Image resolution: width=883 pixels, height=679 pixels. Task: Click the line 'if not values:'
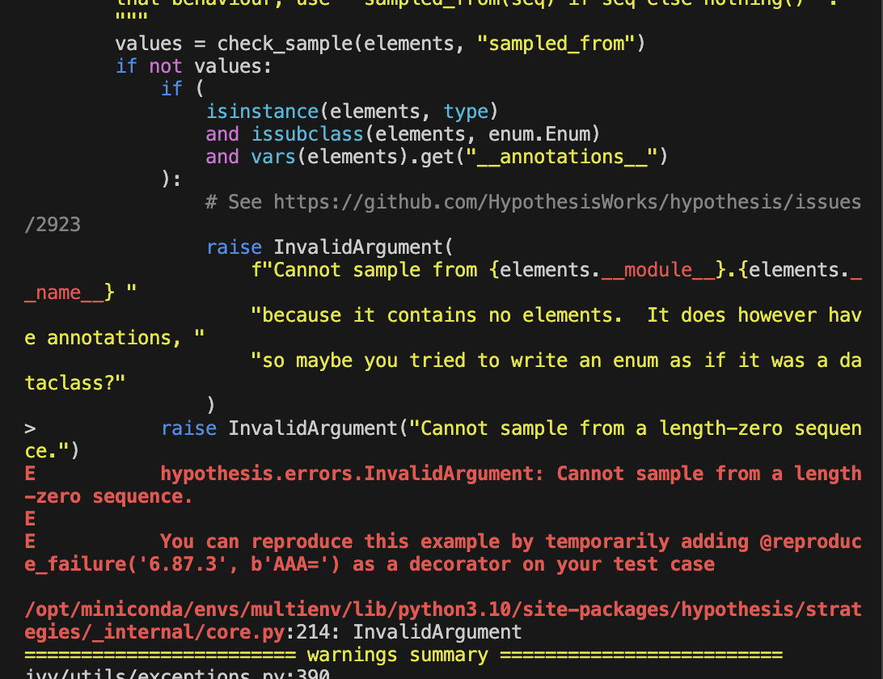coord(194,66)
